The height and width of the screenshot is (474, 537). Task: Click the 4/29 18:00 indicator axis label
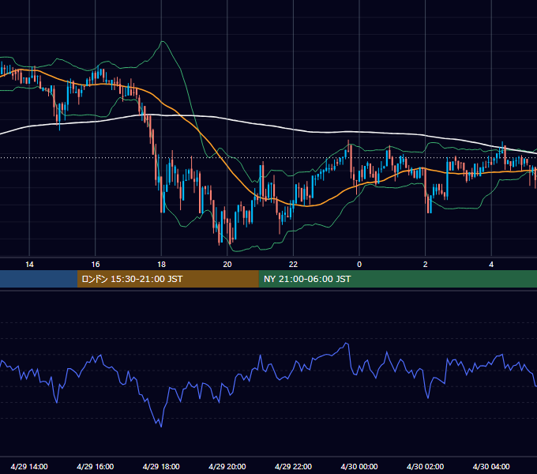pyautogui.click(x=161, y=466)
